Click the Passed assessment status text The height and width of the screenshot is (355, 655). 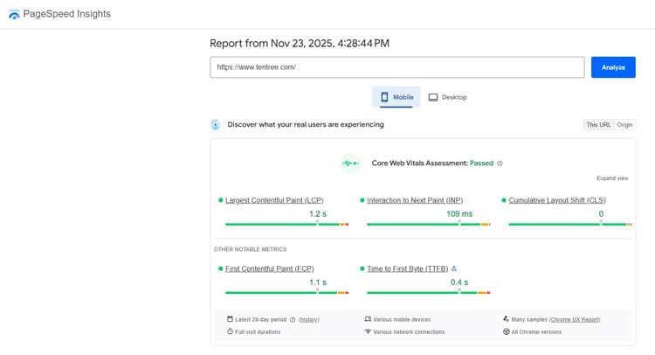481,164
